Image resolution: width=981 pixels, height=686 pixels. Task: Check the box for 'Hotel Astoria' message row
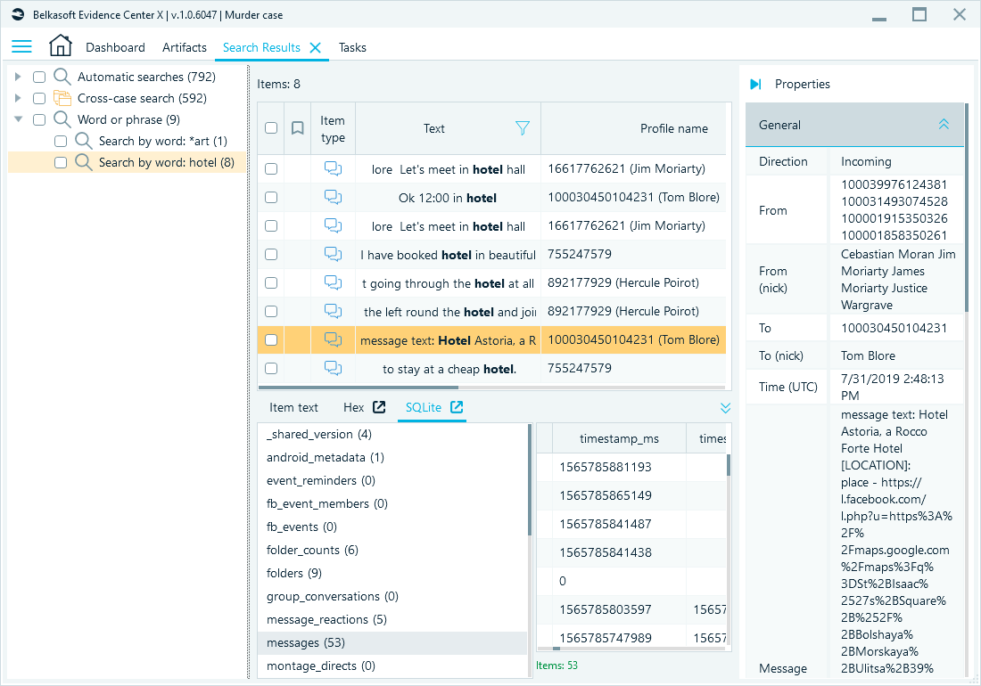tap(271, 339)
